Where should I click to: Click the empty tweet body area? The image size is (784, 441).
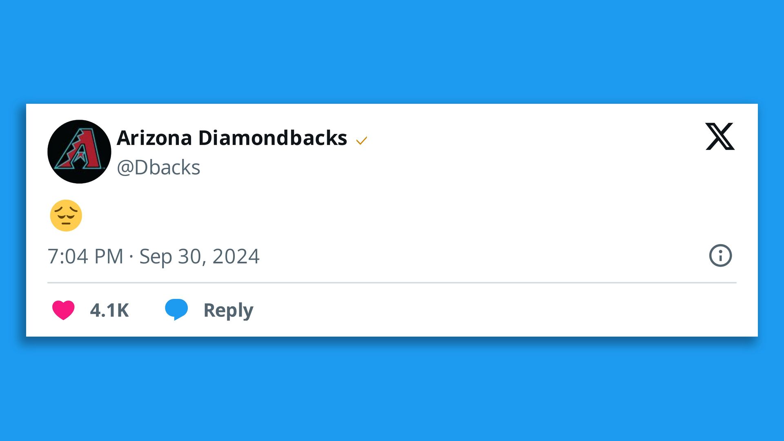coord(367,215)
